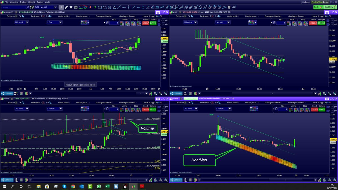Select the green up arrow drawing tool
Screen dimensions: 338x190
coord(95,7)
